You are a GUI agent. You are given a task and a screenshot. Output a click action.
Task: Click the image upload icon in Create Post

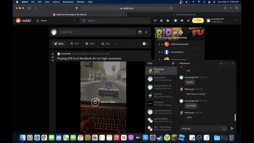pyautogui.click(x=140, y=32)
